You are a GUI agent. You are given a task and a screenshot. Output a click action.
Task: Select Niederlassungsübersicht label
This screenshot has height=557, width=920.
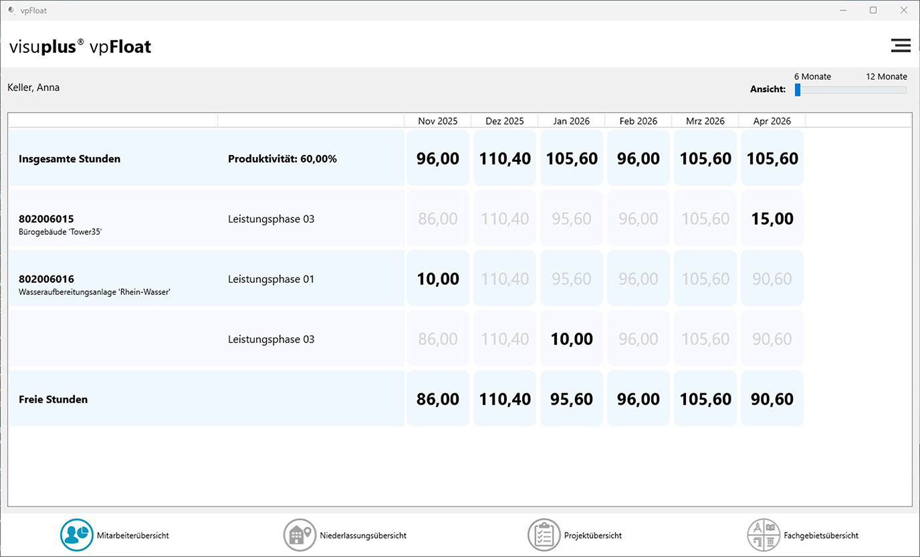(x=363, y=536)
